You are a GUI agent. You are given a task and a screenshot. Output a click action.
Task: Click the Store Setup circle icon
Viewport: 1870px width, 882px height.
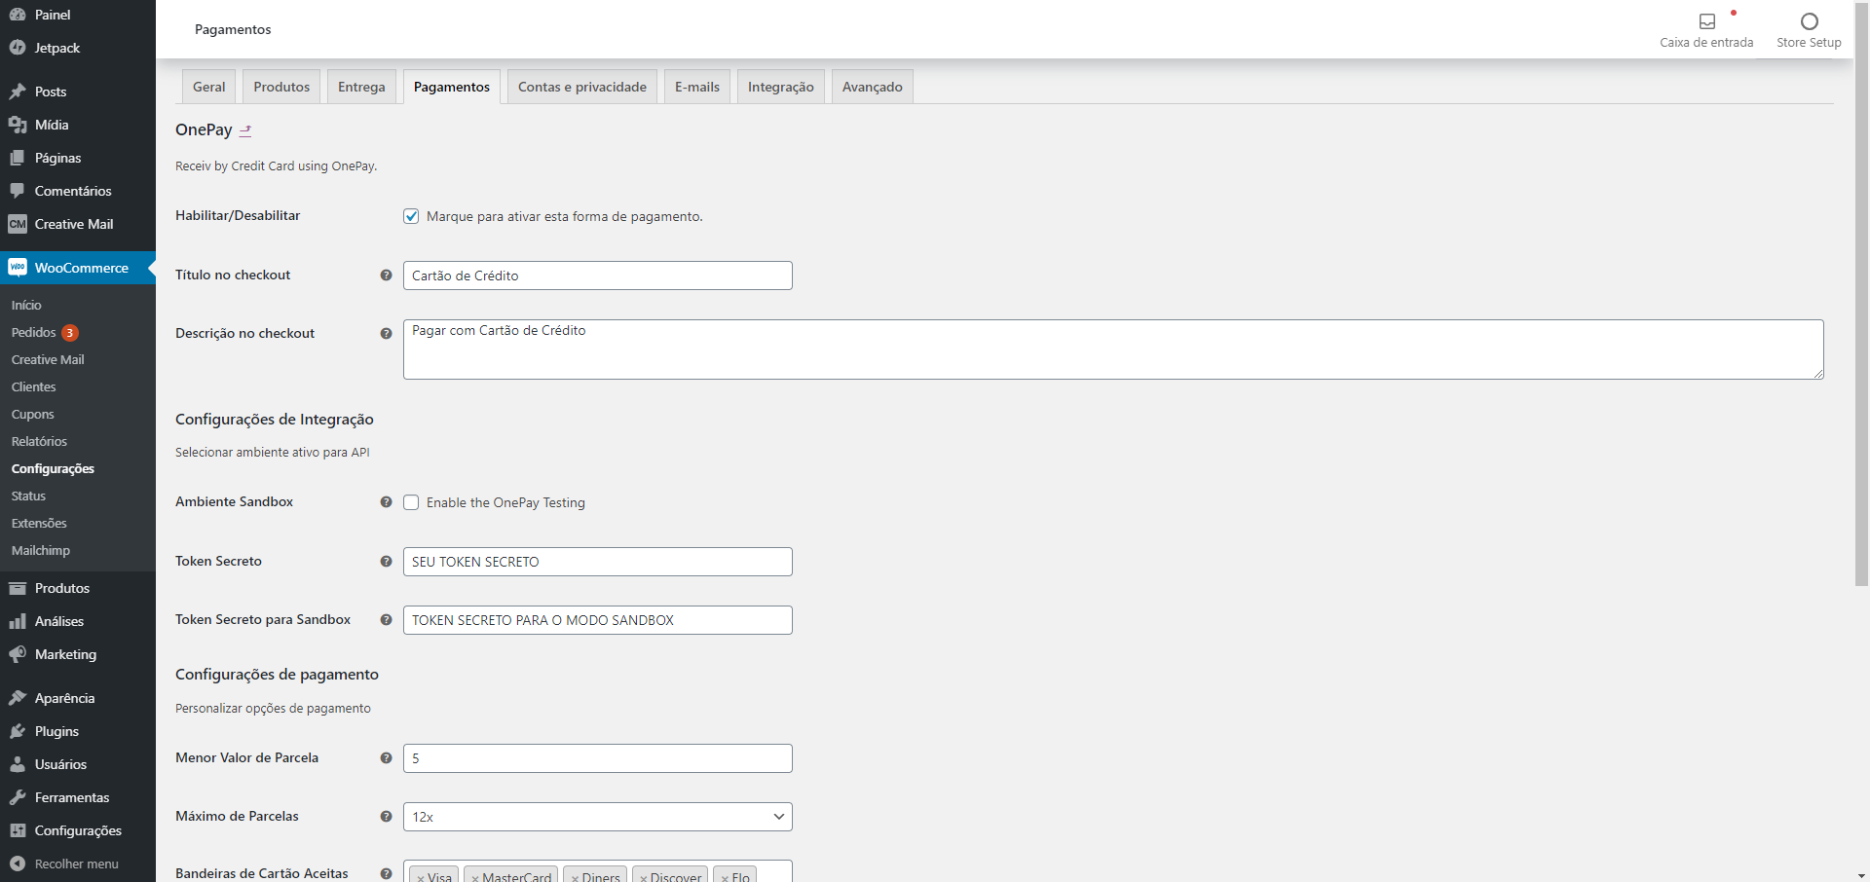pos(1810,21)
